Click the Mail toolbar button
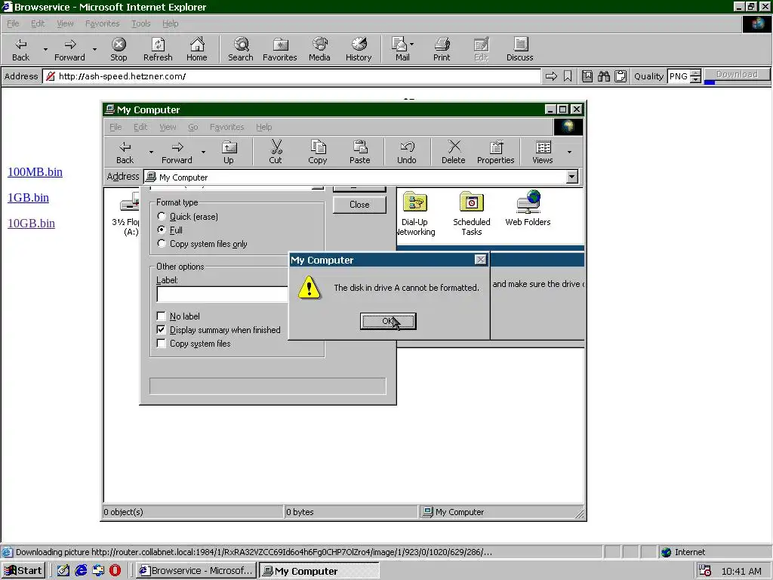 point(400,49)
